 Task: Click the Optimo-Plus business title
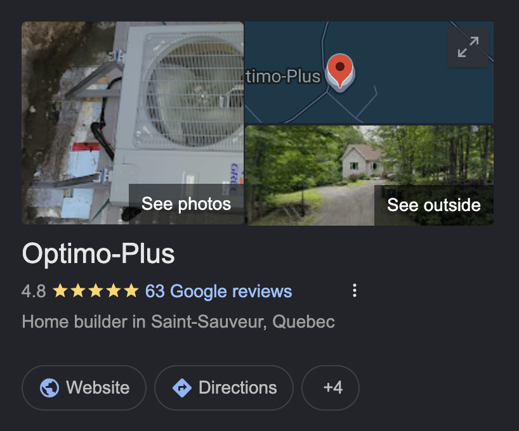pyautogui.click(x=98, y=254)
